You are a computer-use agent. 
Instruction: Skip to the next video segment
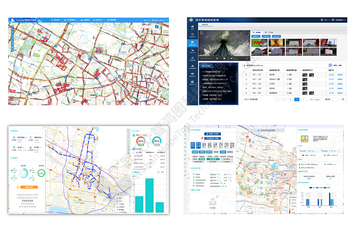point(232,58)
